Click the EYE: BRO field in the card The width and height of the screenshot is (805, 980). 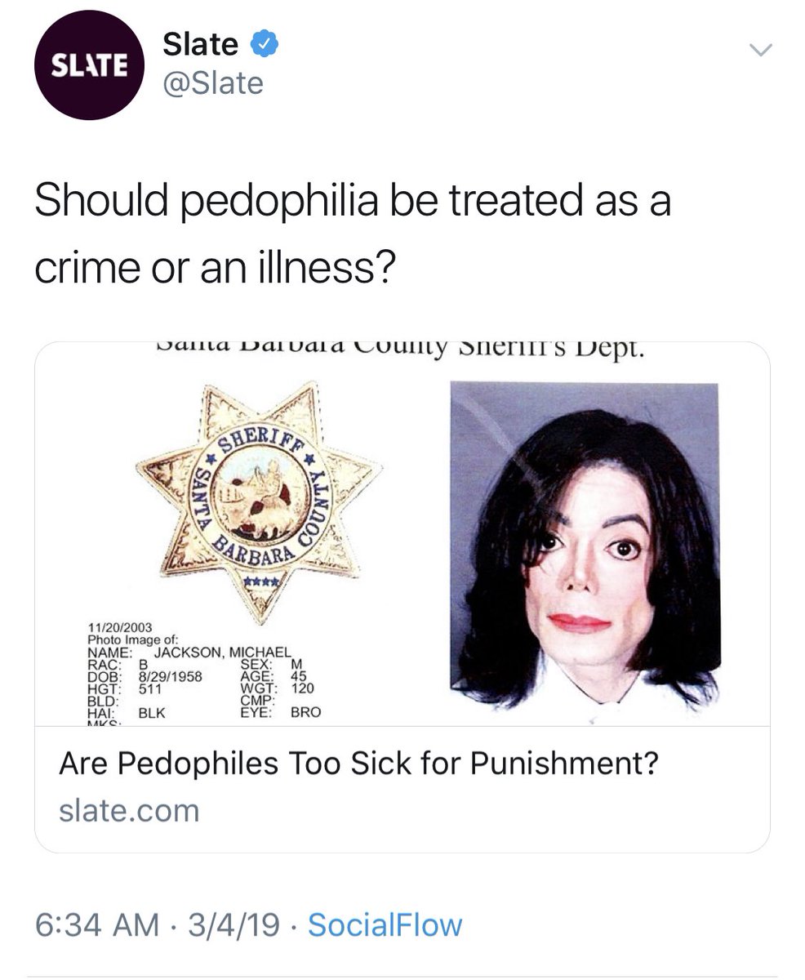[x=281, y=712]
